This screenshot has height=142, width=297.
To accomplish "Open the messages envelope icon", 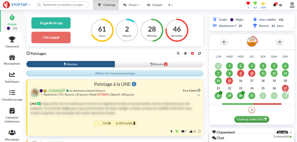I will tap(280, 5).
